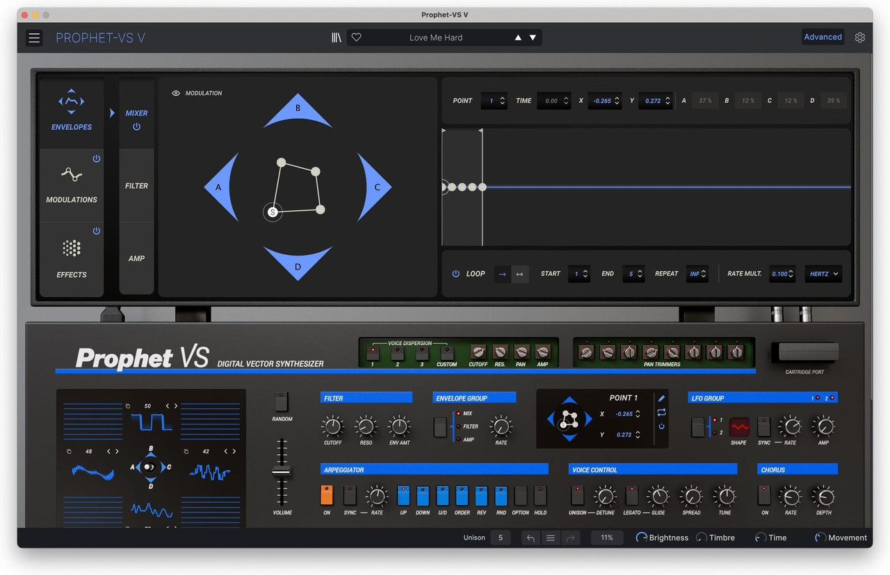This screenshot has height=575, width=890.
Task: Click the undo arrow in bottom bar
Action: click(531, 537)
